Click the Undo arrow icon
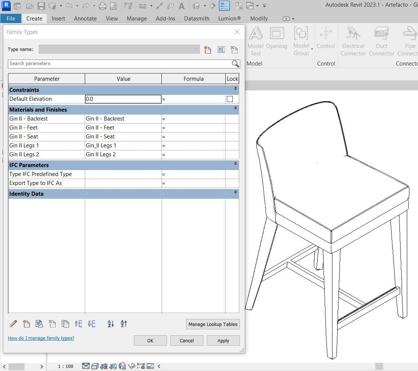Image resolution: width=418 pixels, height=371 pixels. 69,6
